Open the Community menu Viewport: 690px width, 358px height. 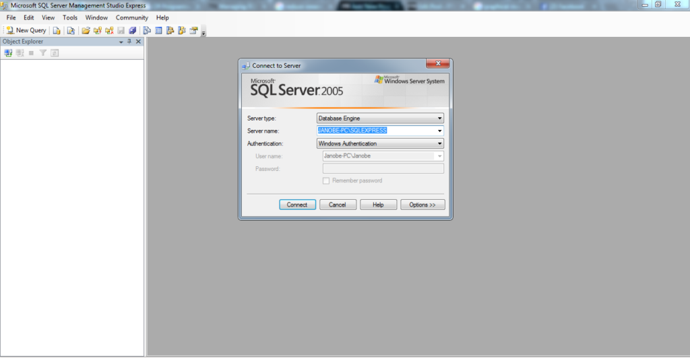(x=131, y=17)
